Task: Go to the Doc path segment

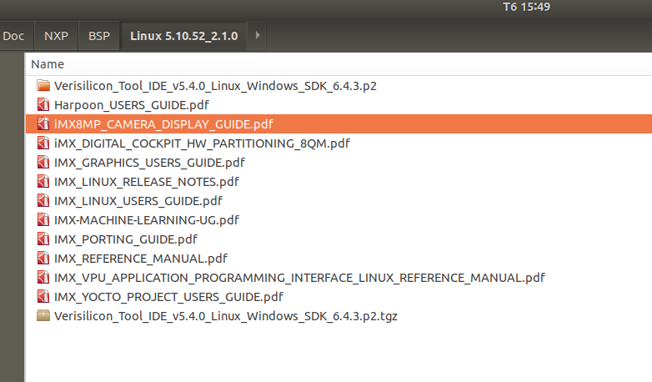Action: point(13,36)
